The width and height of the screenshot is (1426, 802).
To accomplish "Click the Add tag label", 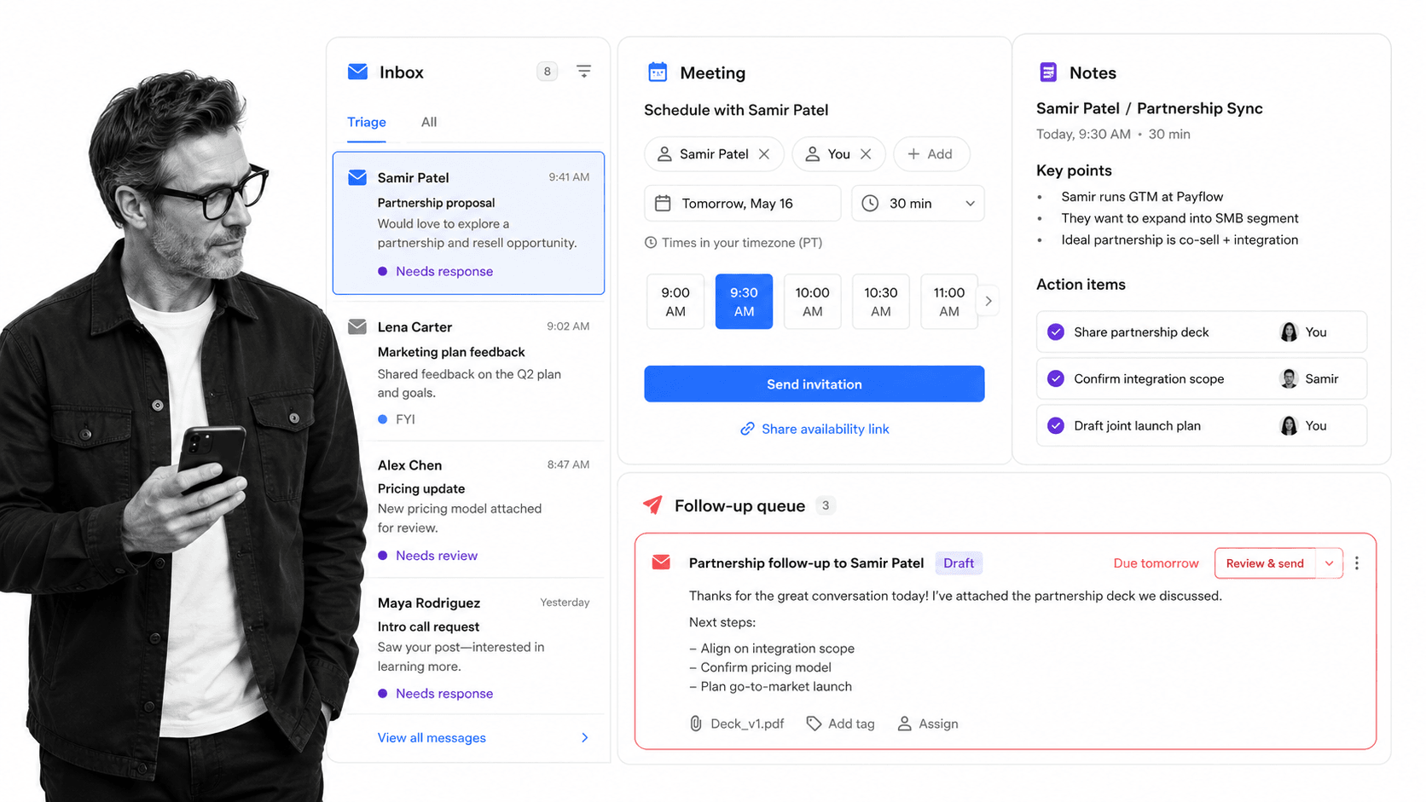I will 851,724.
